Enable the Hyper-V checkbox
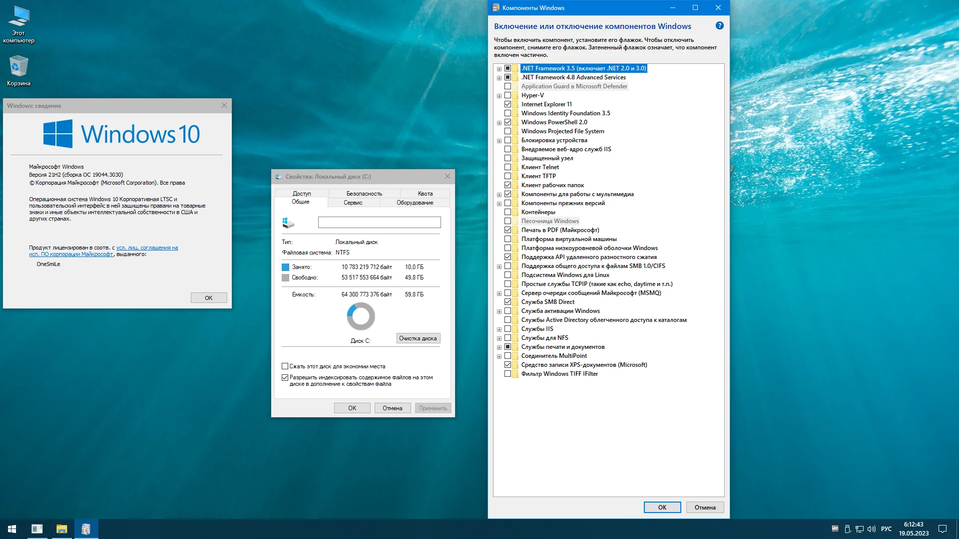Screen dimensions: 959x539 [507, 95]
